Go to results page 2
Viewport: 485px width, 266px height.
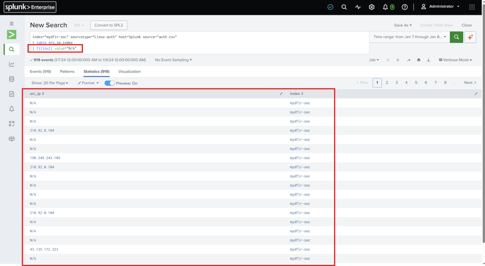pyautogui.click(x=387, y=83)
